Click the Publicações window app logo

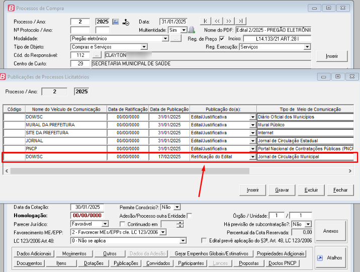[x=3, y=76]
